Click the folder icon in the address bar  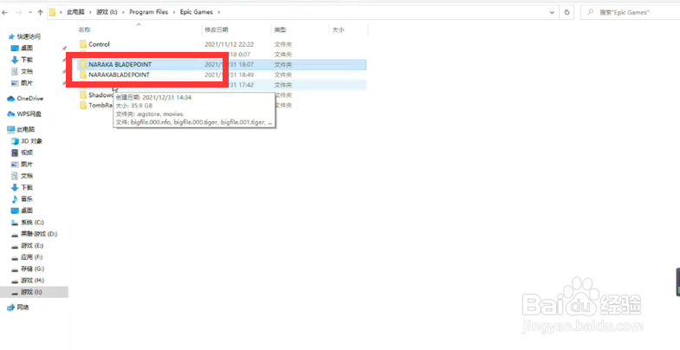click(x=53, y=13)
